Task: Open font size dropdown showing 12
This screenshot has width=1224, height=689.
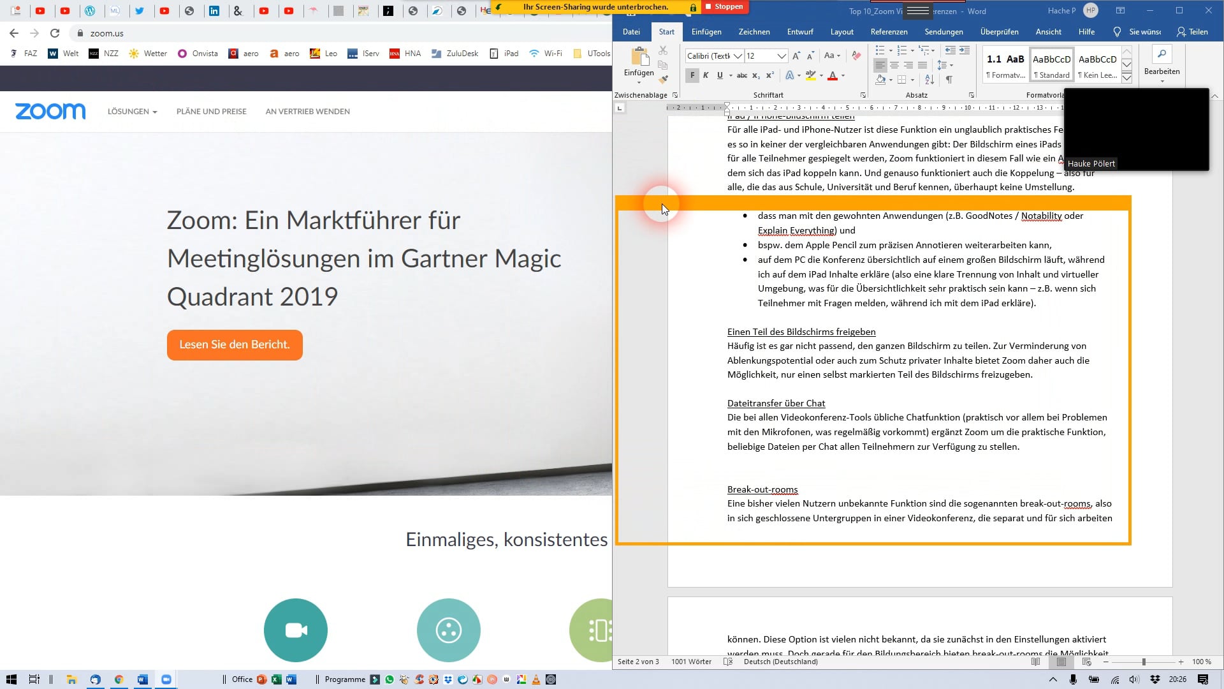Action: pos(782,56)
